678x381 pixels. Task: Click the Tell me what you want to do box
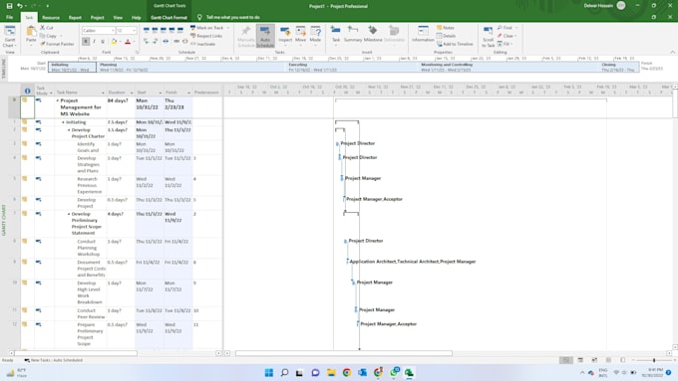[232, 17]
